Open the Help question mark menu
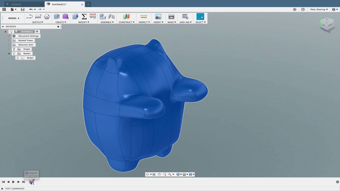Screen dimensions: 340x191 pyautogui.click(x=334, y=9)
